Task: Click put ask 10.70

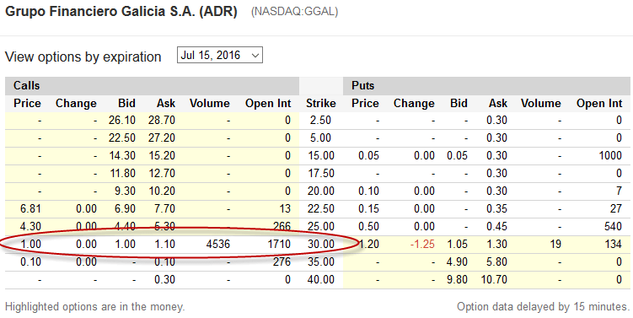Action: click(494, 279)
